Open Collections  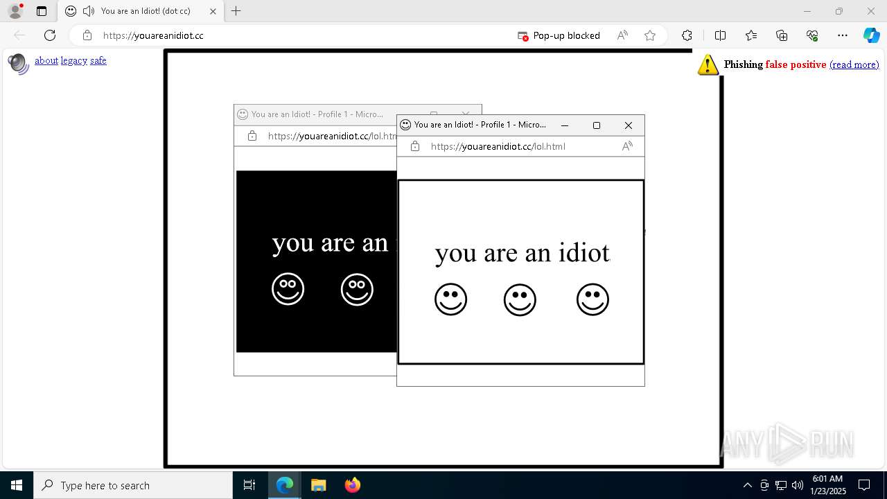pyautogui.click(x=782, y=35)
